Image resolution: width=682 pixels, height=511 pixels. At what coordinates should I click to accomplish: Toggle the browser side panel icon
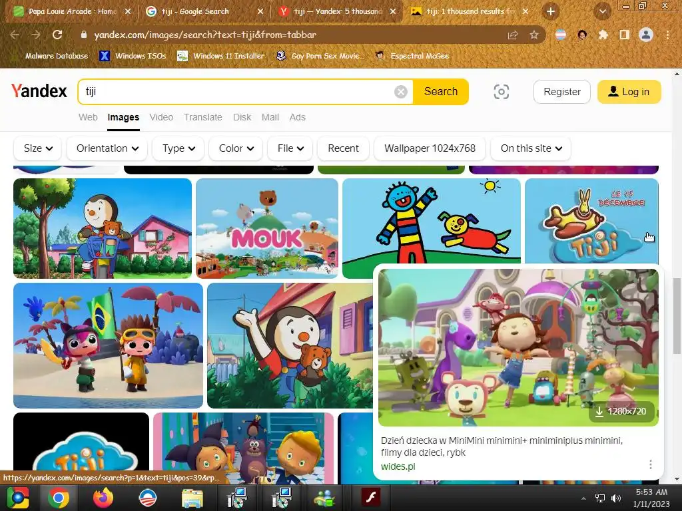coord(625,35)
